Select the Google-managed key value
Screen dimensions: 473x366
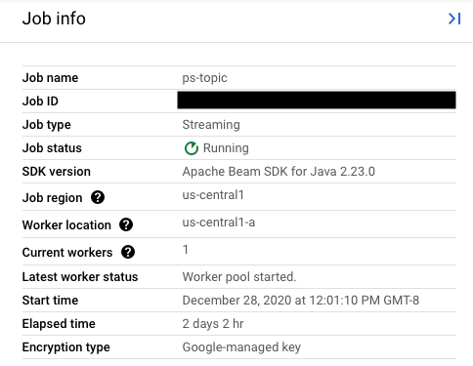click(x=241, y=347)
